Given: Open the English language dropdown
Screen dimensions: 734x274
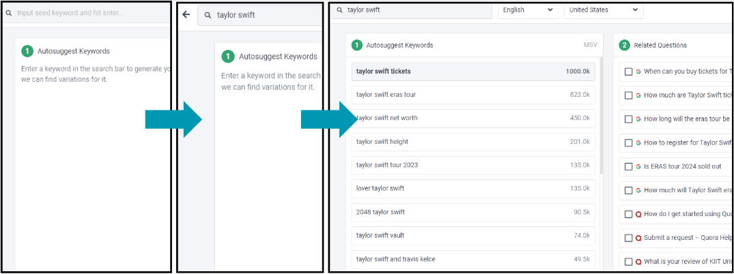Looking at the screenshot, I should [527, 10].
